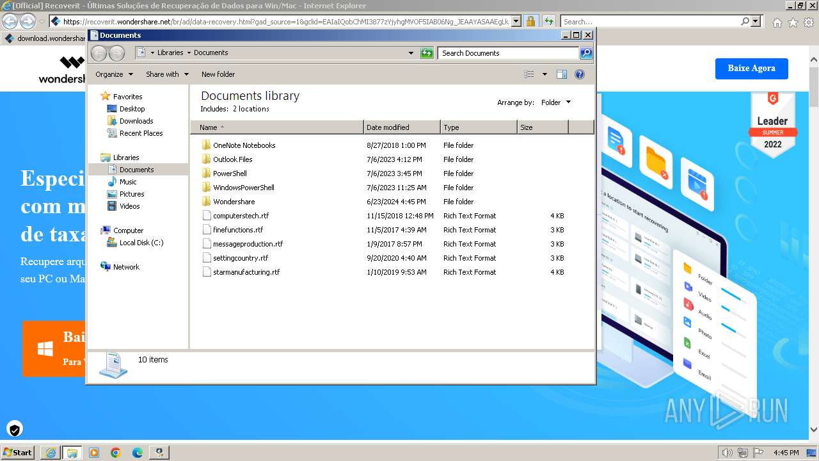Click the messageproduction.rtf file icon
Viewport: 819px width, 461px height.
pyautogui.click(x=206, y=244)
